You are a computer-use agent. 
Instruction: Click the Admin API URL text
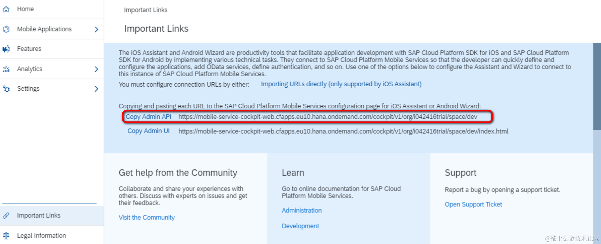[x=328, y=116]
